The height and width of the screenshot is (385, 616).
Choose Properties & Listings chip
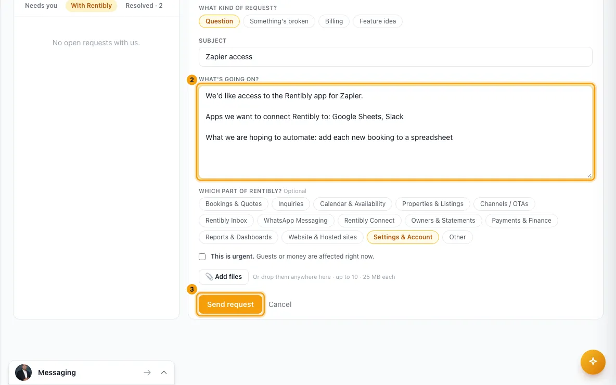pos(433,204)
